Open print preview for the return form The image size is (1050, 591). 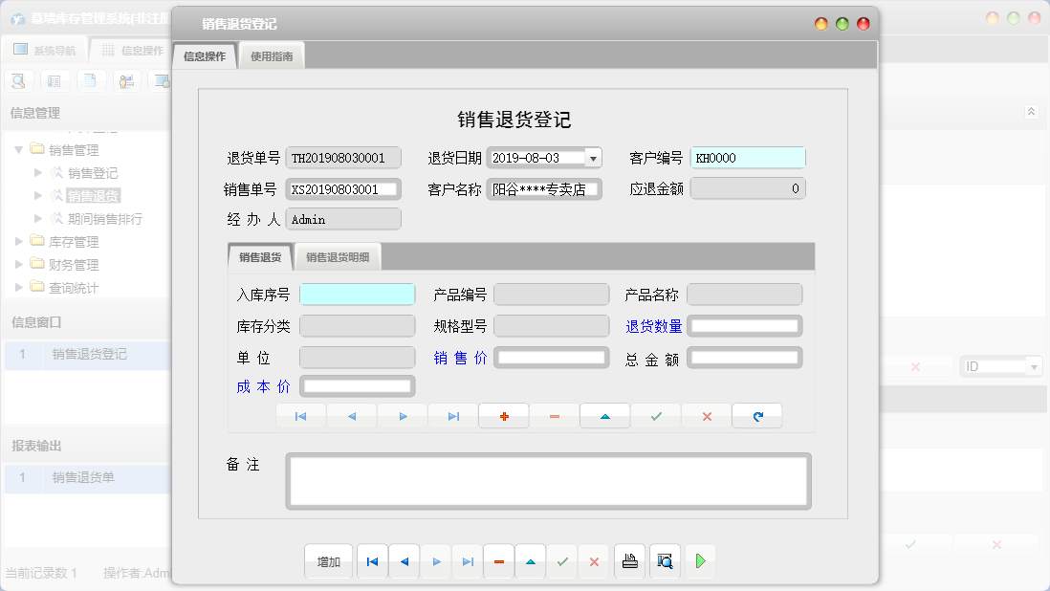665,561
